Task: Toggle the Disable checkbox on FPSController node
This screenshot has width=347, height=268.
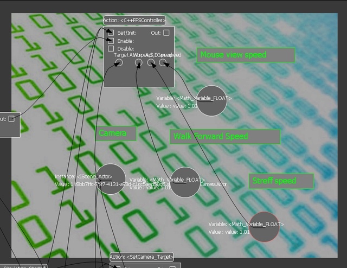Action: [x=111, y=48]
